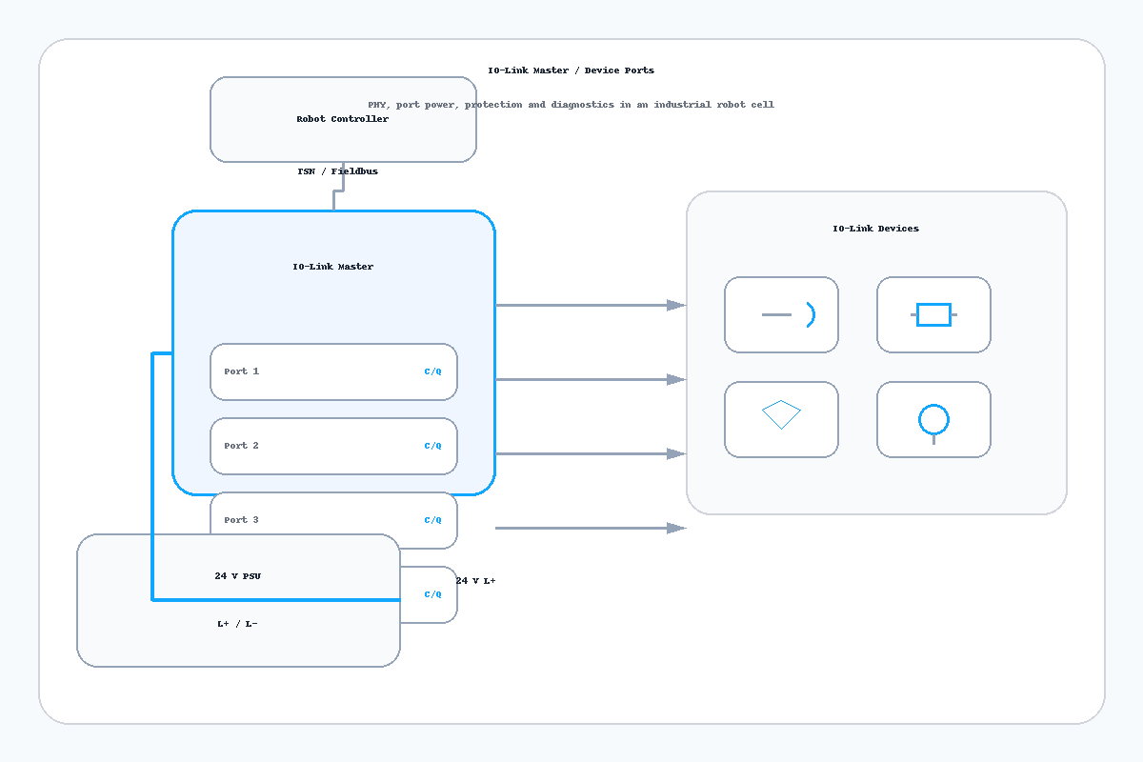This screenshot has width=1143, height=762.
Task: Click the L+ / L- text
Action: click(x=237, y=624)
